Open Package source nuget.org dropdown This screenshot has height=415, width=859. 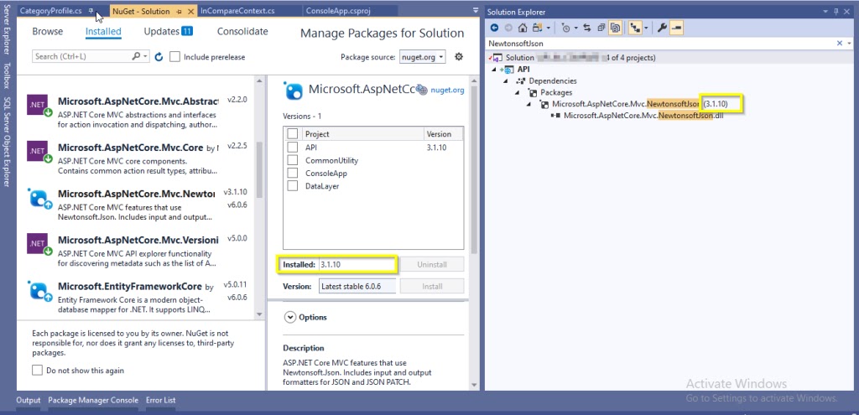[x=423, y=56]
